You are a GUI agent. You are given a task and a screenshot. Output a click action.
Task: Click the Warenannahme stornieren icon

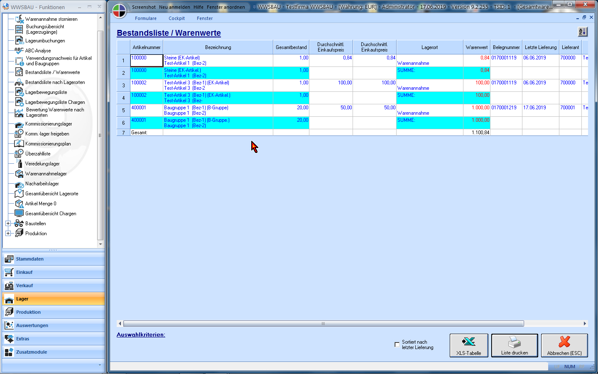[19, 19]
